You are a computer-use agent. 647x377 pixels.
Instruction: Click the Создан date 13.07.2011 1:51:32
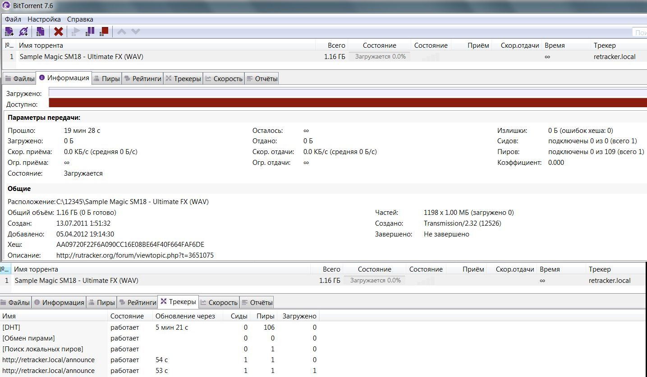83,223
